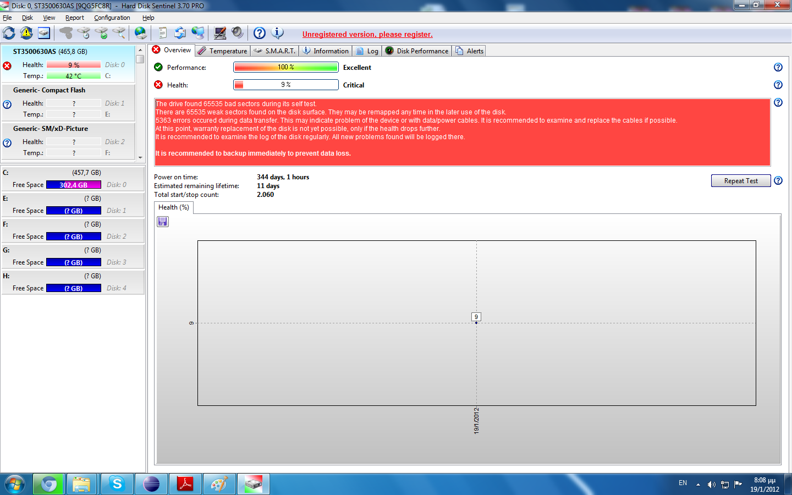This screenshot has height=495, width=792.
Task: Click the disk with magnifier icon
Action: 119,33
